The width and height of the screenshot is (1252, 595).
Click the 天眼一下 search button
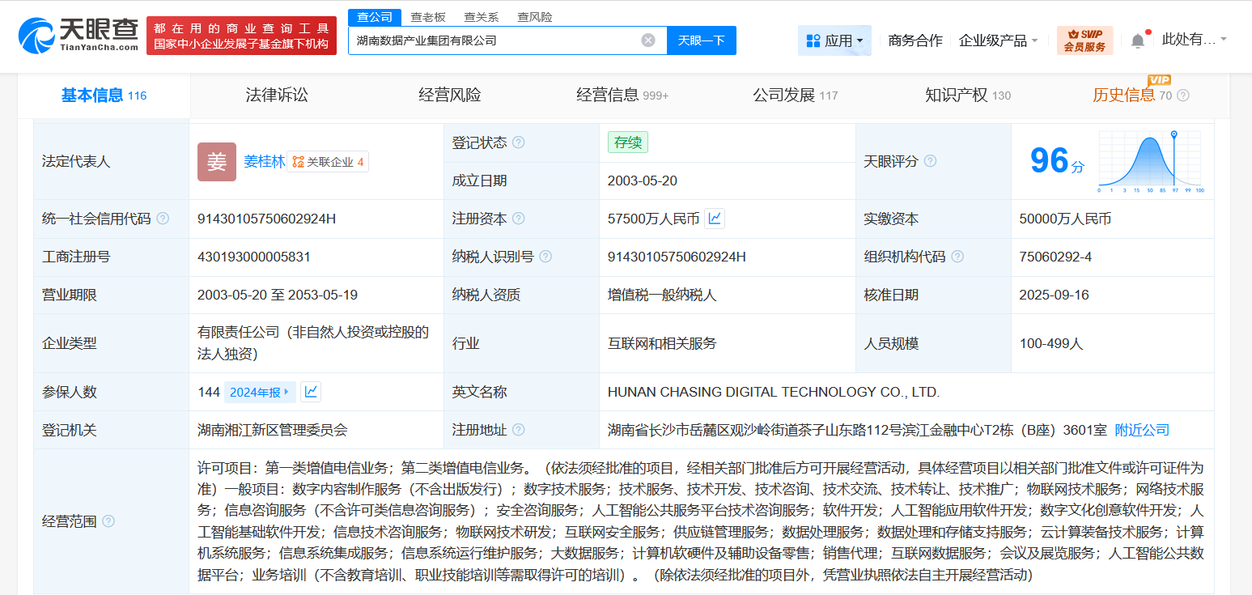(x=701, y=40)
